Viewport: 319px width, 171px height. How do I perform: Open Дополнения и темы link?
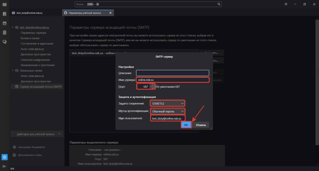point(30,155)
